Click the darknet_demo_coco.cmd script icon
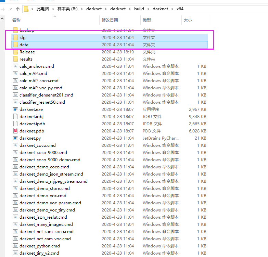The image size is (268, 257). click(15, 167)
